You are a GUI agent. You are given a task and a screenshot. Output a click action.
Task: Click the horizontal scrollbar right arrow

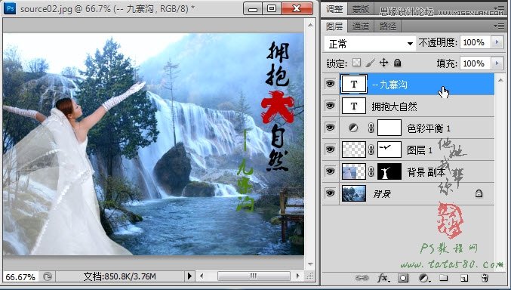point(297,276)
